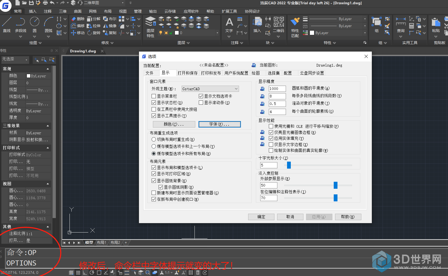
Task: Collapse the 常规 properties section
Action: tap(48, 69)
